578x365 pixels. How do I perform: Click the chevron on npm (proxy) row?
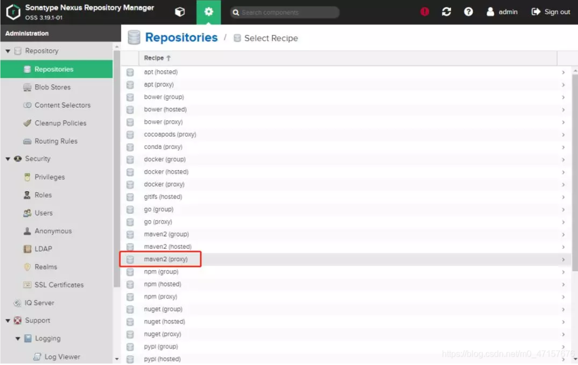point(563,297)
